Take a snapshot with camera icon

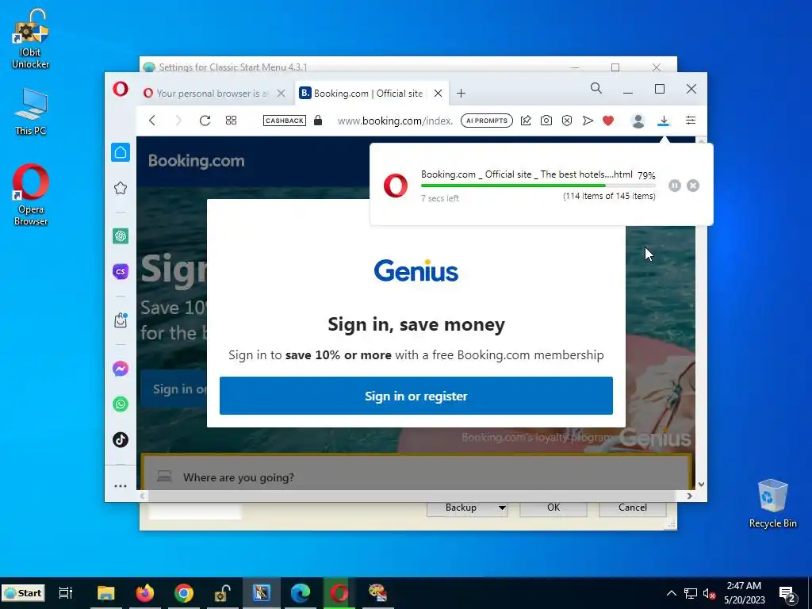[546, 121]
